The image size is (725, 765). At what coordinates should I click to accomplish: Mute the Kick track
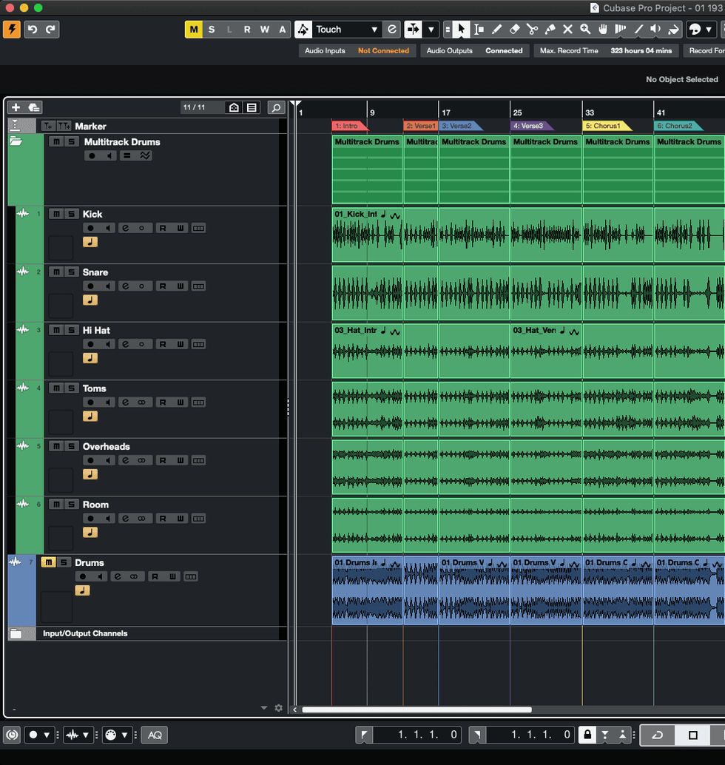[x=56, y=214]
